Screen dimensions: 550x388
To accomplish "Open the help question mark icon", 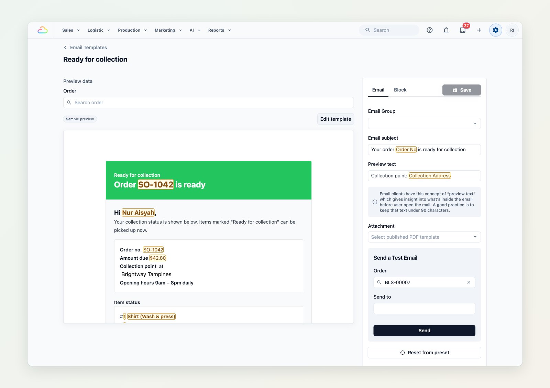I will [430, 30].
